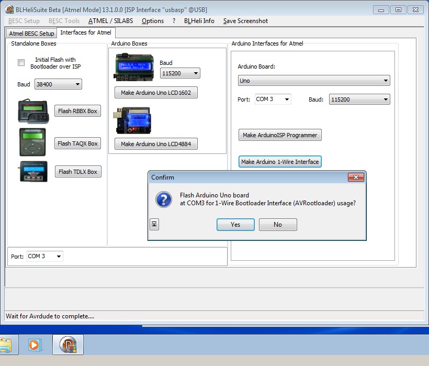Confirm flashing by clicking Yes

(x=235, y=225)
